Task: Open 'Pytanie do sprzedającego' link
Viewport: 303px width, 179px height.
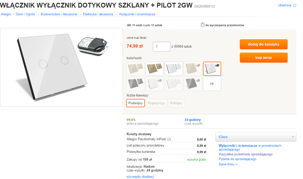Action: (x=237, y=159)
